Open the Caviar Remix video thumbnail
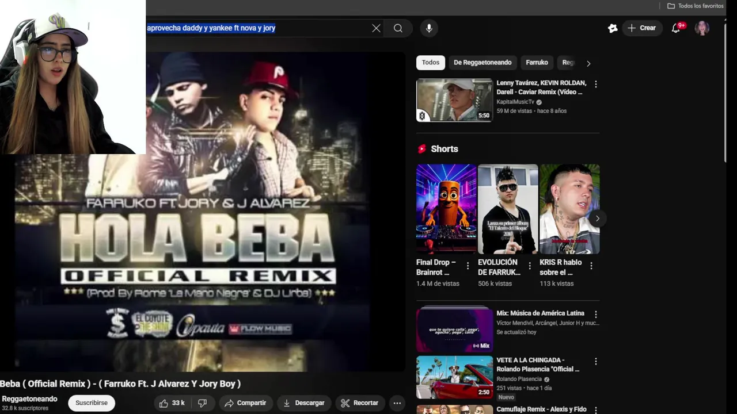Viewport: 737px width, 414px height. pyautogui.click(x=454, y=100)
